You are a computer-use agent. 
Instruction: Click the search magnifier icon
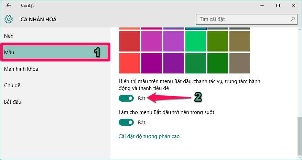tap(293, 19)
